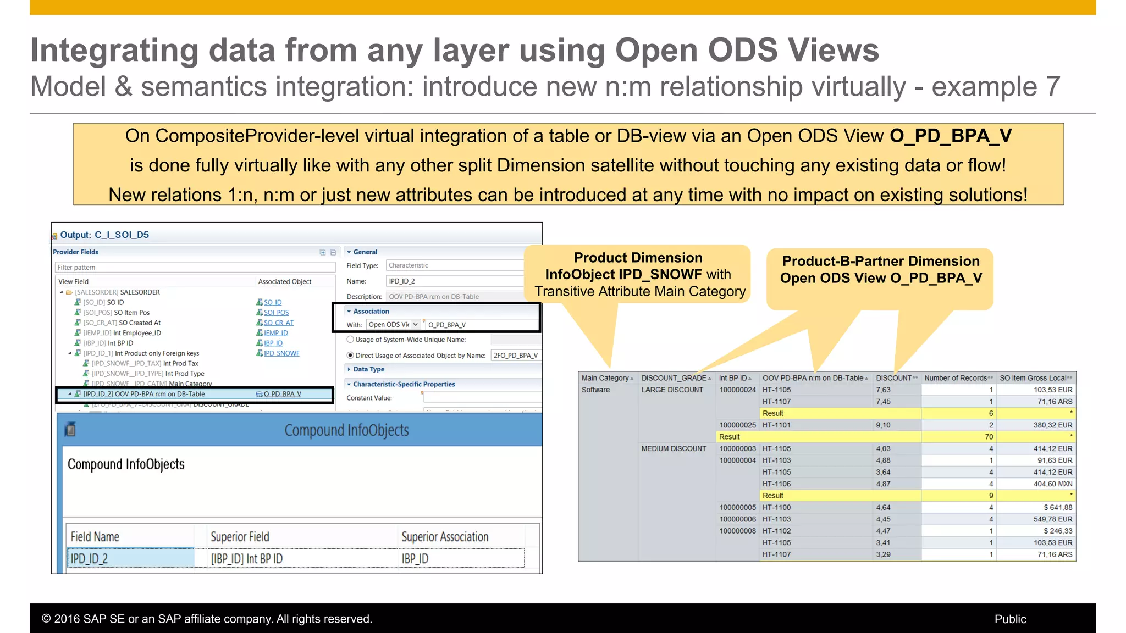Click the Number of Records column header

pyautogui.click(x=958, y=378)
